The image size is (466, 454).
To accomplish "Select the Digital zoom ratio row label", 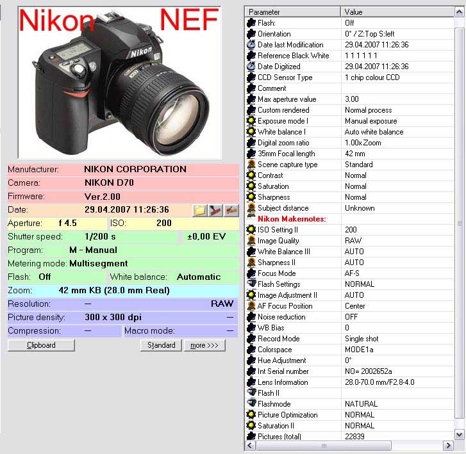I will click(x=283, y=143).
